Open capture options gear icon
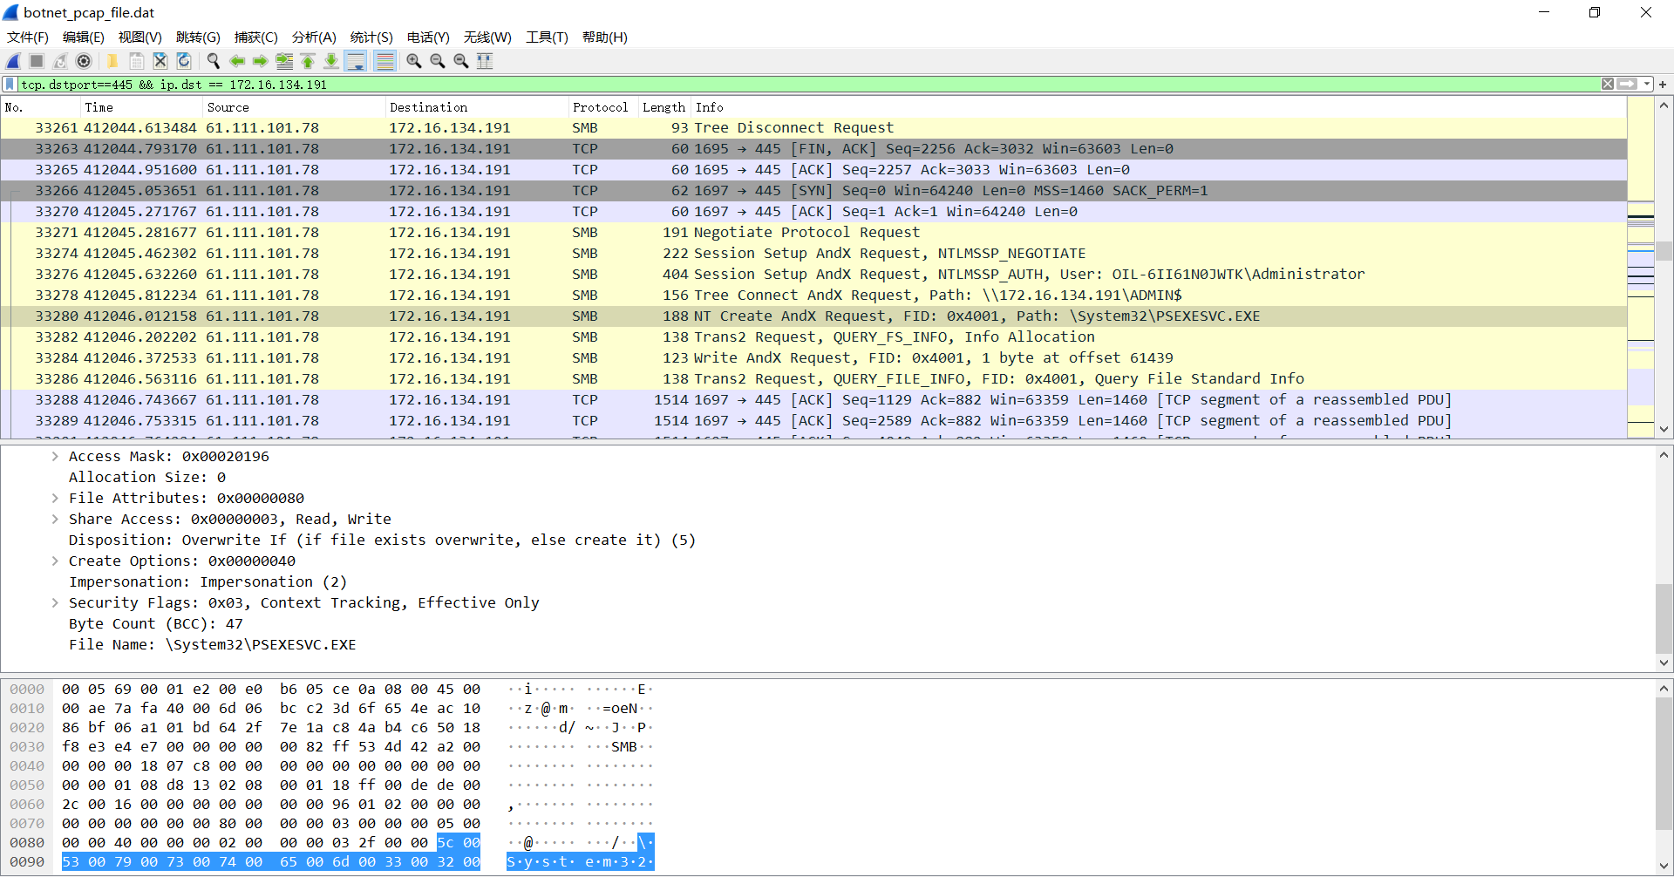The image size is (1674, 877). tap(84, 61)
